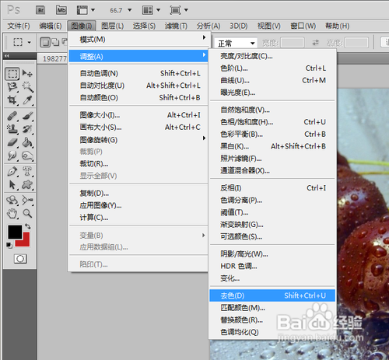Choose 黑白(K) adjustment
Screen dimensions: 389x360
tap(272, 146)
